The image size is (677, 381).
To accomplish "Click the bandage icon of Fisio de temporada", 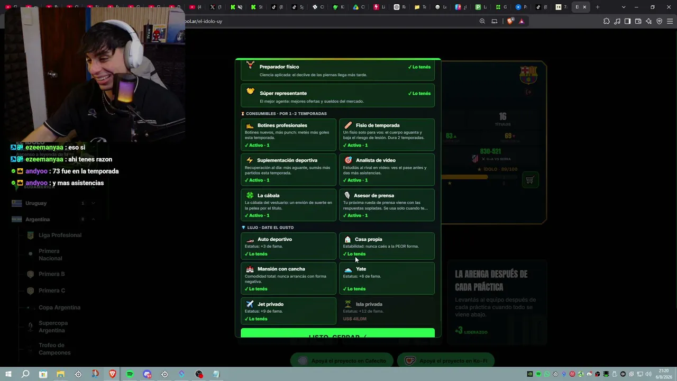I will click(x=348, y=125).
